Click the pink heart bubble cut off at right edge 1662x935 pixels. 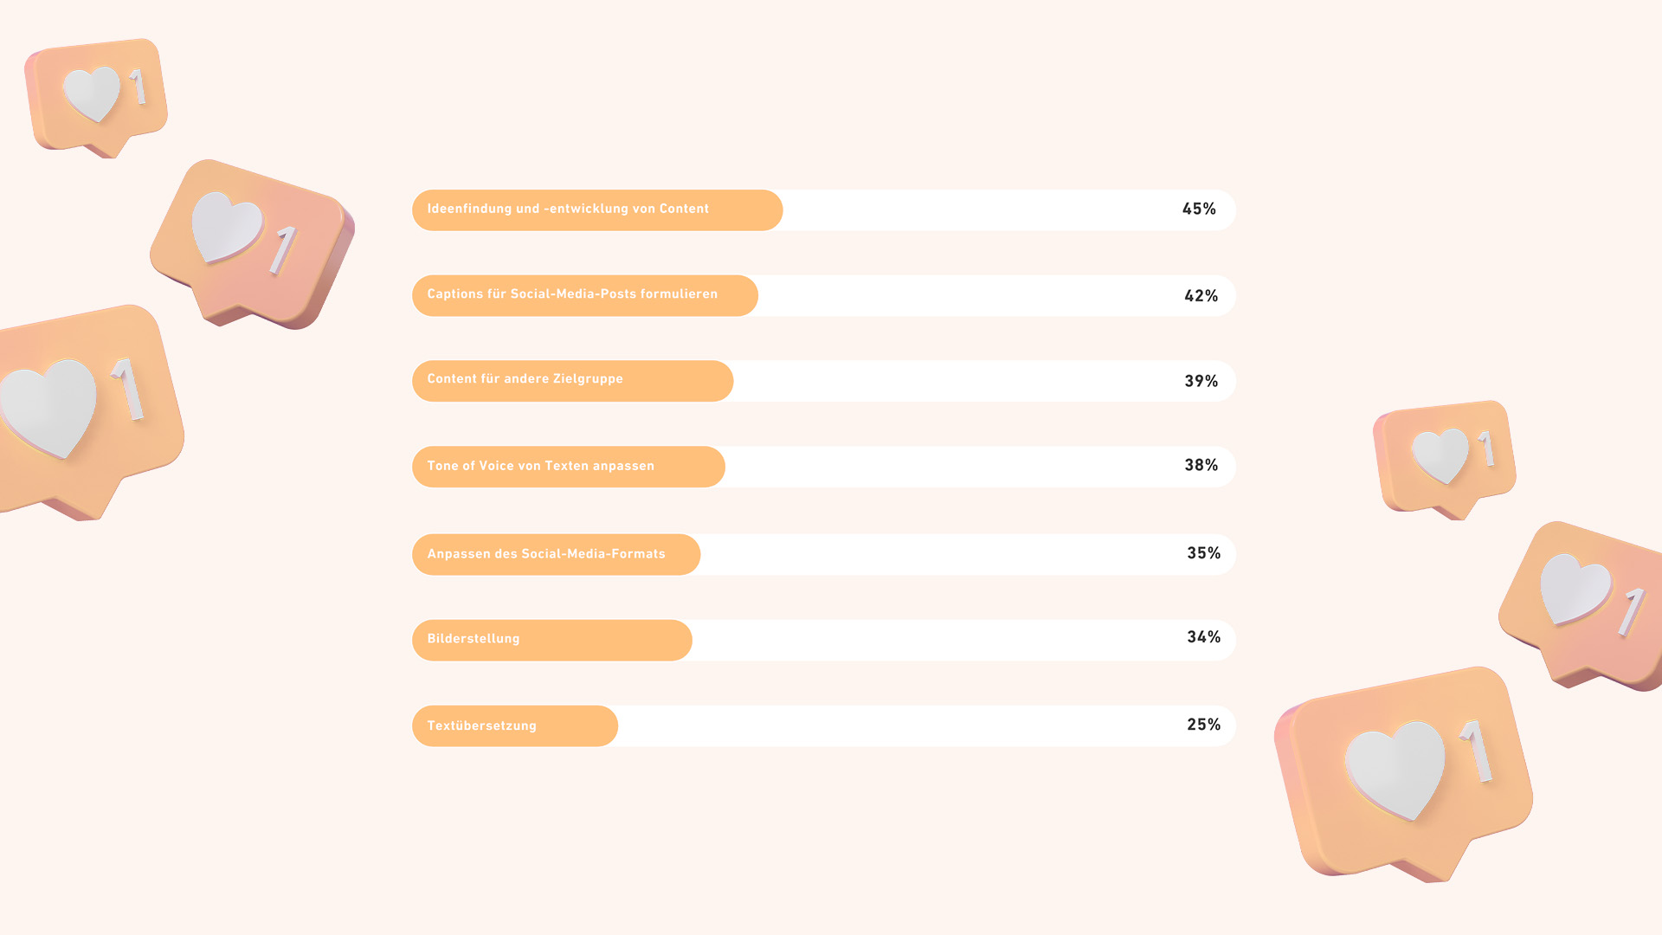pos(1581,605)
